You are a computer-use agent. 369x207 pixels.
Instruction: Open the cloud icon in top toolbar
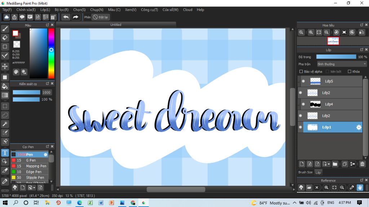pos(6,17)
